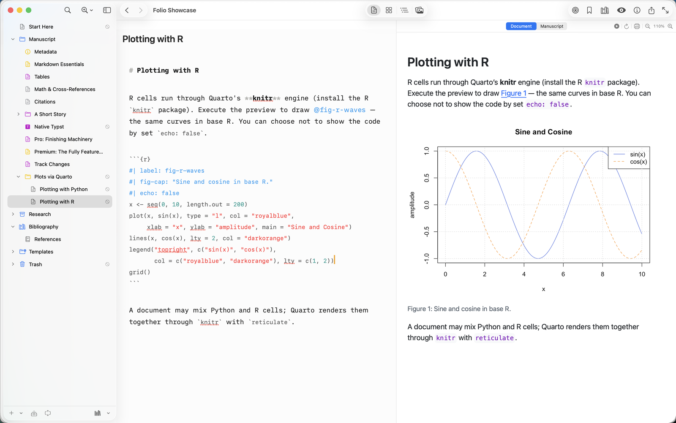Toggle the exclude marker on Plotting with Python
Image resolution: width=676 pixels, height=423 pixels.
pyautogui.click(x=107, y=189)
